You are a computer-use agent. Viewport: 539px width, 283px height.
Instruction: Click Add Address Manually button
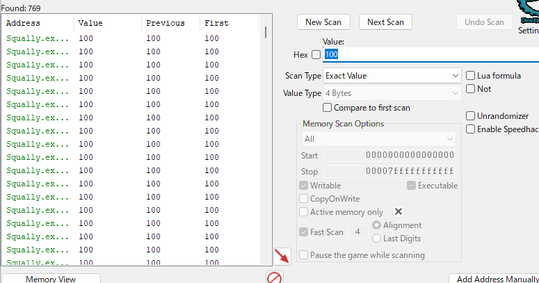[x=497, y=279]
